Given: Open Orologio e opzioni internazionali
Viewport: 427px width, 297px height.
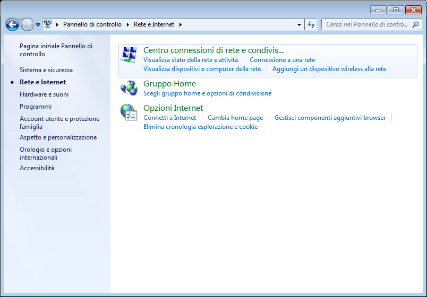Looking at the screenshot, I should pos(46,153).
